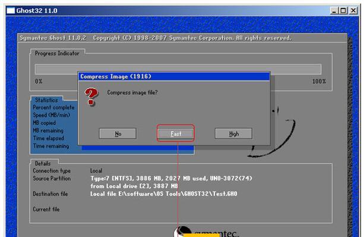This screenshot has height=237, width=364.
Task: Select the 'Percent complete' statistics label
Action: [x=53, y=107]
